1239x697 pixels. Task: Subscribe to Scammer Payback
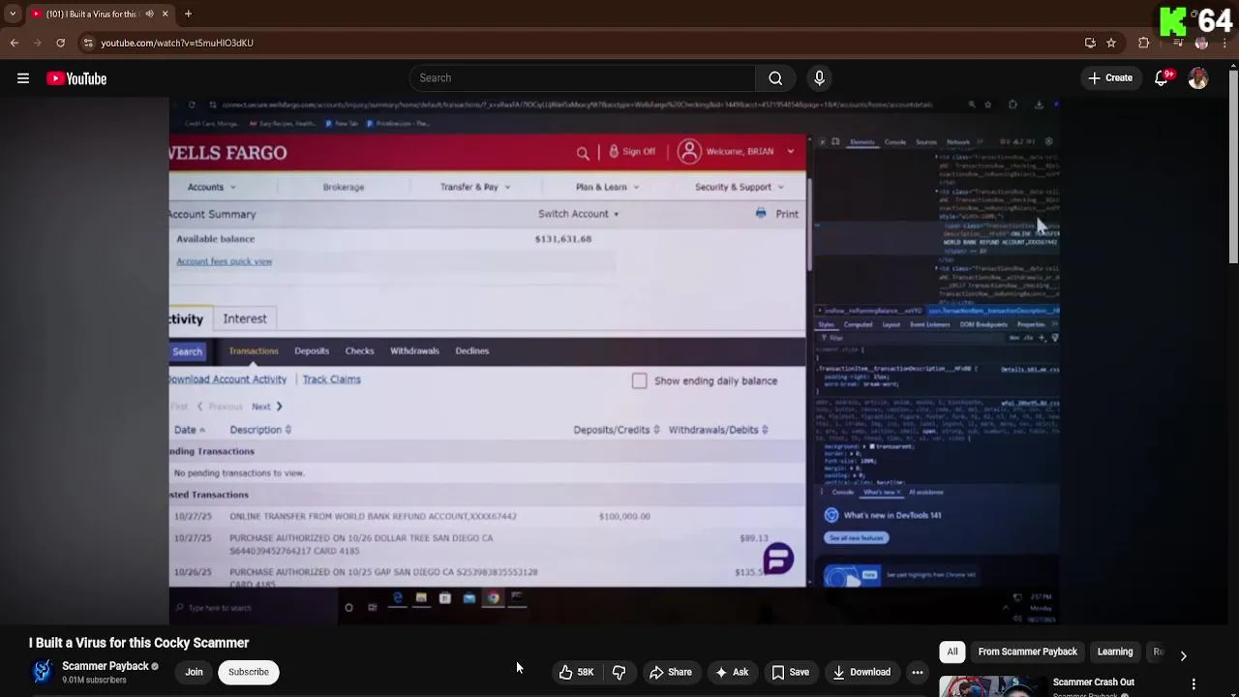pos(249,672)
